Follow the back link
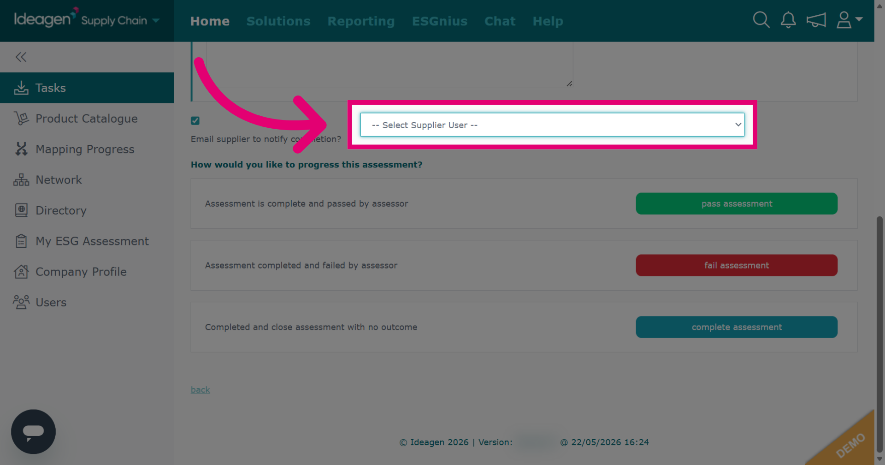 [201, 390]
